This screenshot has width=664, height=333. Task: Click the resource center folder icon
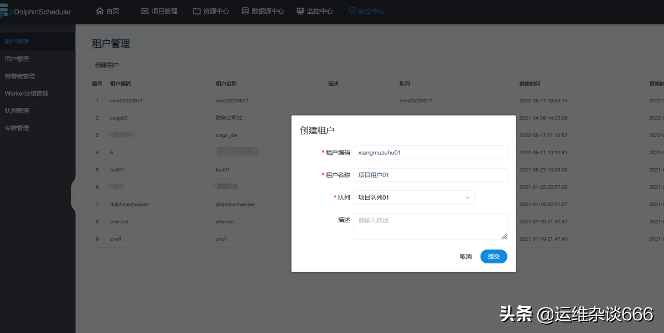[197, 11]
